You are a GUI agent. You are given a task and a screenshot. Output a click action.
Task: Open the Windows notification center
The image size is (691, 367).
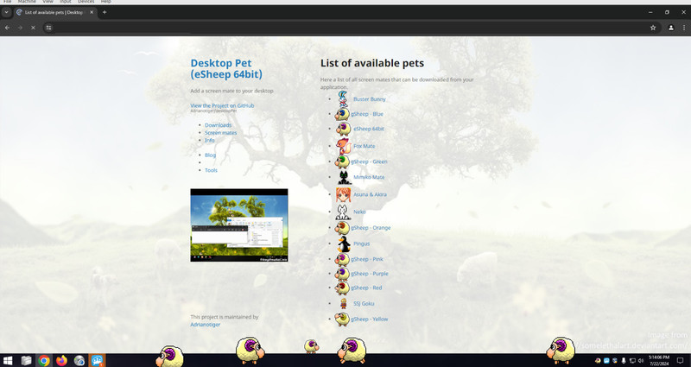pyautogui.click(x=680, y=361)
